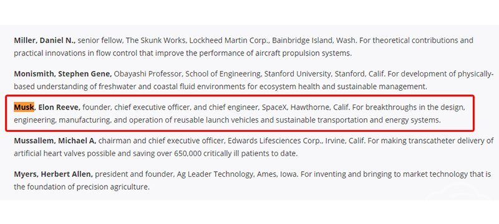Click the highlighted word Musk
The height and width of the screenshot is (224, 499).
(x=24, y=108)
